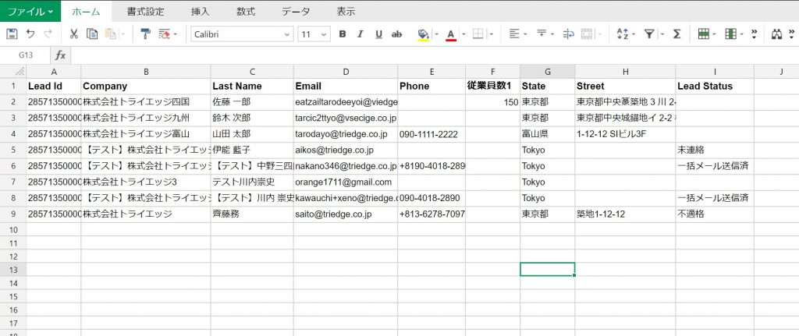
Task: Click the Filter funnel icon
Action: (649, 34)
